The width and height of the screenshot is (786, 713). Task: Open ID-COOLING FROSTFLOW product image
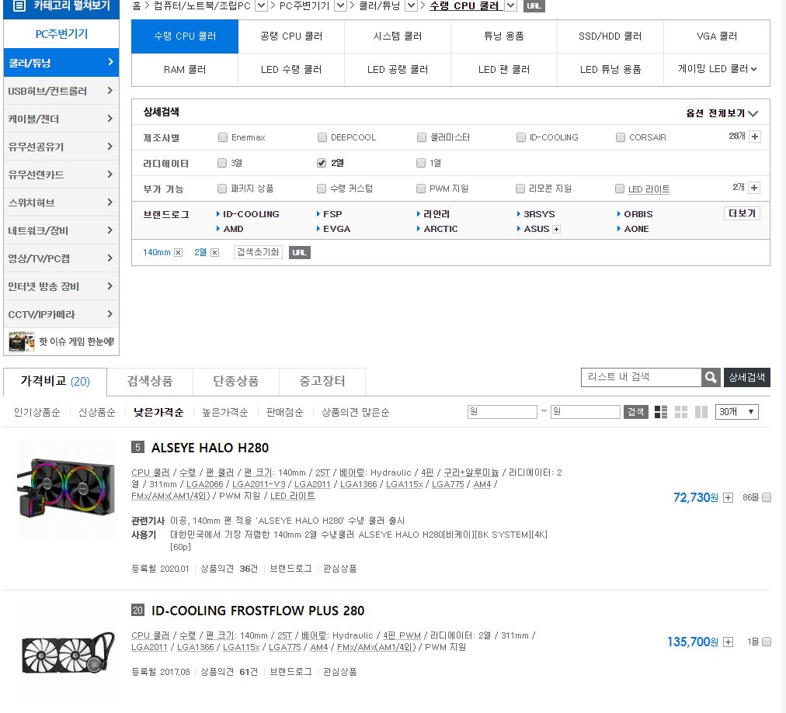(68, 652)
